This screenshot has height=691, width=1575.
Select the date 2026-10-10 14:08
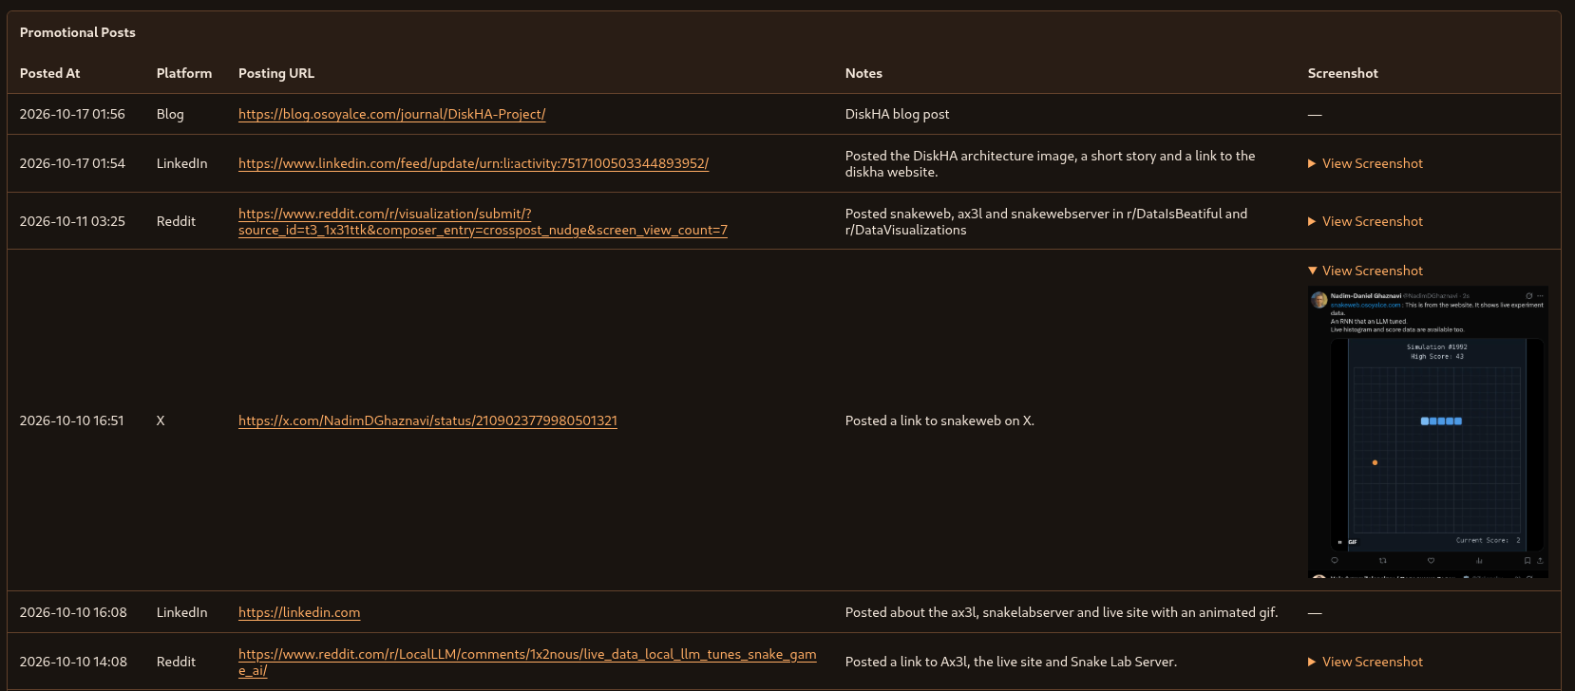pos(73,662)
